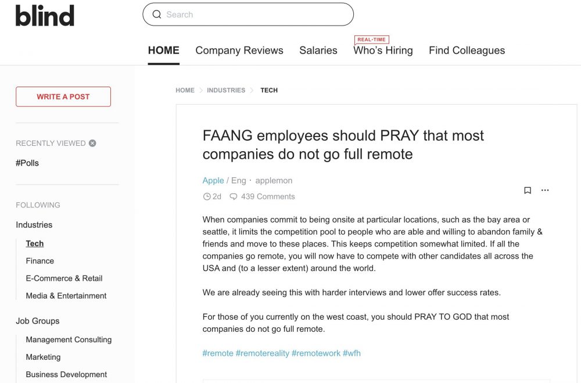Click the INDUSTRIES breadcrumb link
Screen dimensions: 581x383
tap(226, 91)
